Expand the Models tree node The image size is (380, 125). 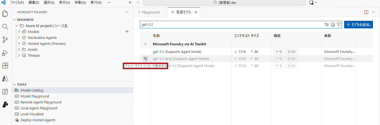(x=19, y=32)
